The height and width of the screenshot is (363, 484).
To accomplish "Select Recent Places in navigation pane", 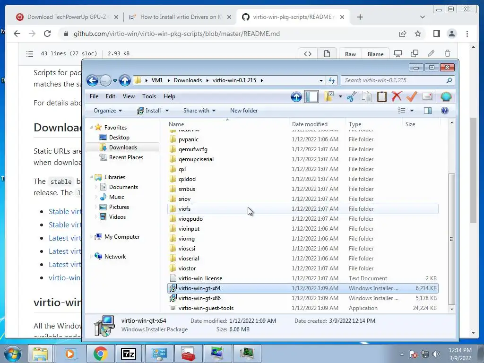I will [x=126, y=157].
